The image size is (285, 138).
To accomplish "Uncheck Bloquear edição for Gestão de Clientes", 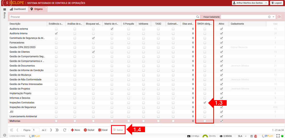I will point(93,52).
